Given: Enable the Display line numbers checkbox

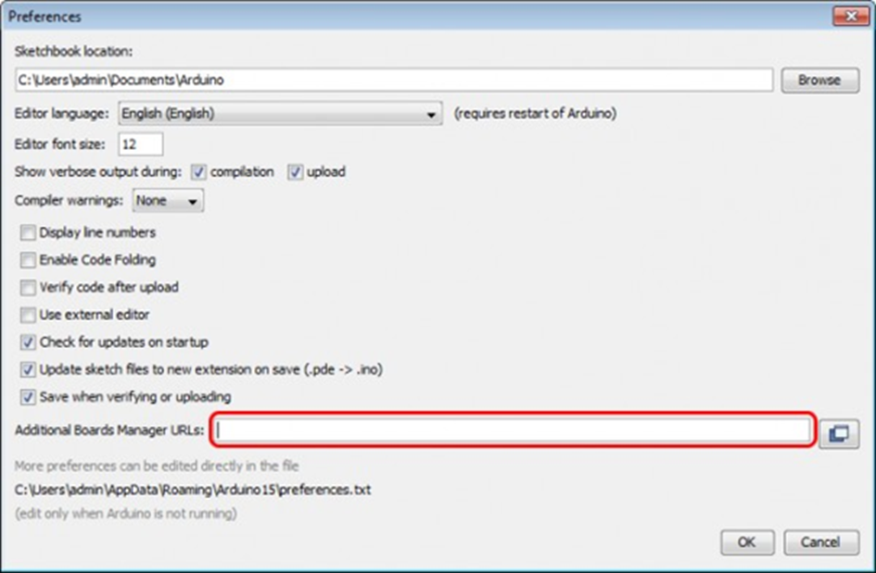Looking at the screenshot, I should pos(29,233).
